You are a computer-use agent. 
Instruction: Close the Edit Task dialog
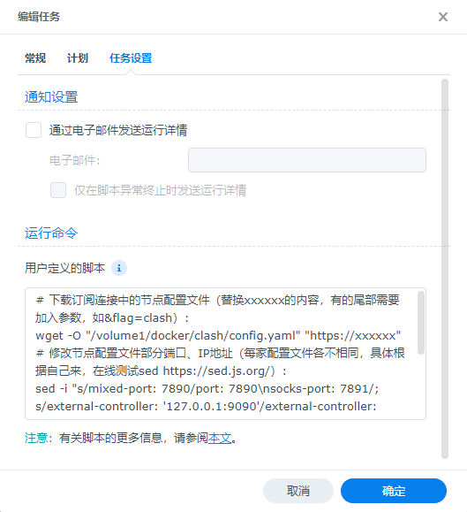point(443,17)
